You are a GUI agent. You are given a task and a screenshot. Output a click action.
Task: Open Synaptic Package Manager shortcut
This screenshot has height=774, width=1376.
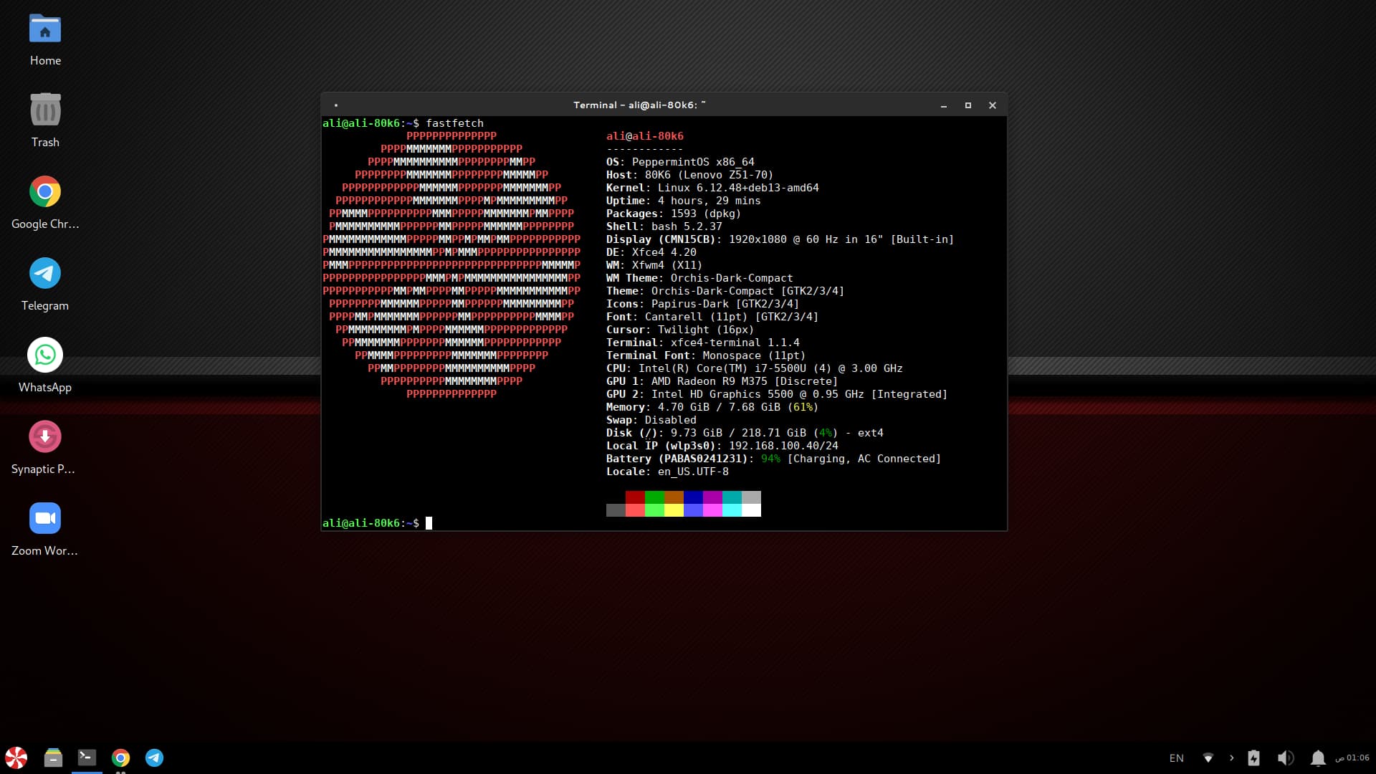tap(45, 437)
